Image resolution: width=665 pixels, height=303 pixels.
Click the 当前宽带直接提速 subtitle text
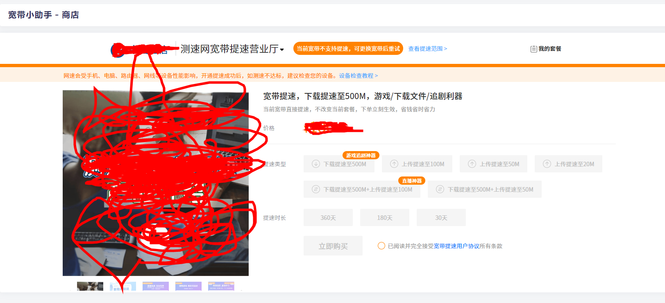[349, 109]
